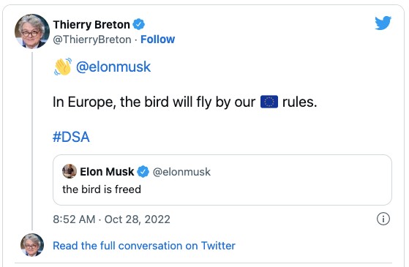Click the Thierry Breton display name
This screenshot has height=267, width=409.
tap(91, 25)
